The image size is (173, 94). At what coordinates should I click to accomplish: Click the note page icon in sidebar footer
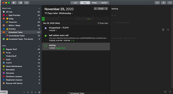28,92
